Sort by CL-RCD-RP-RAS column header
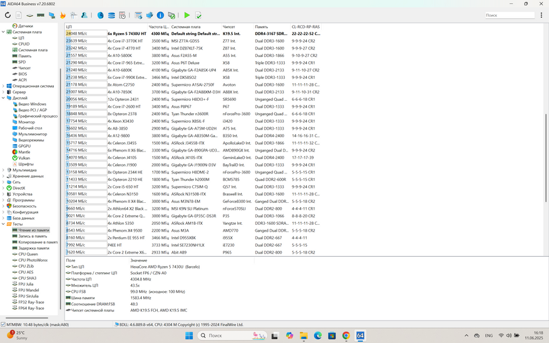The width and height of the screenshot is (549, 343). tap(305, 26)
